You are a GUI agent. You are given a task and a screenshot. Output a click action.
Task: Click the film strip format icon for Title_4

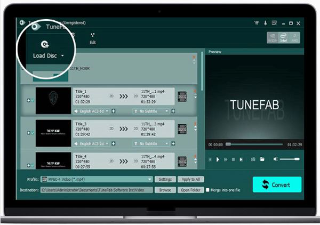(182, 162)
